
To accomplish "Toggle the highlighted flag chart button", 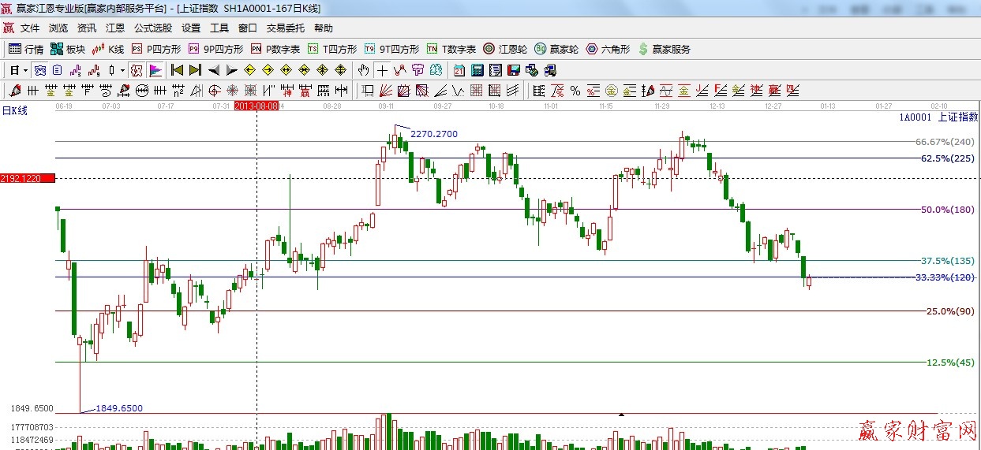I will pos(155,70).
